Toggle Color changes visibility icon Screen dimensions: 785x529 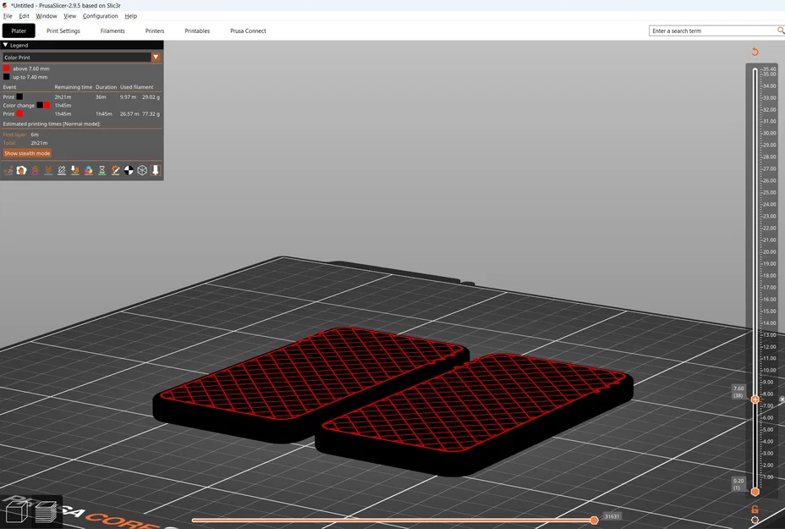(89, 171)
